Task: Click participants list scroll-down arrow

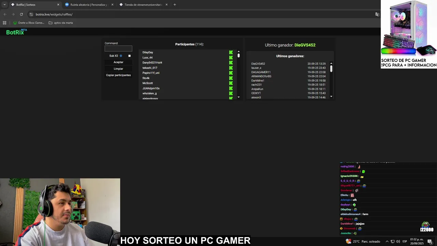Action: click(x=239, y=97)
